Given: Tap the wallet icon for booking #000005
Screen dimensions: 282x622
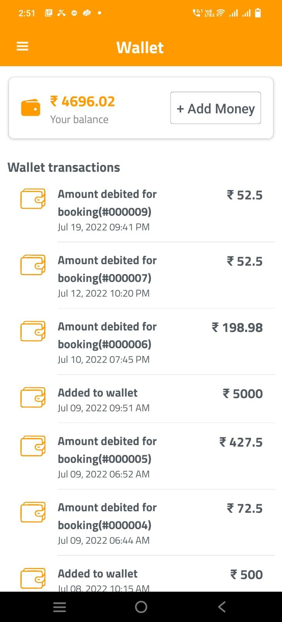Looking at the screenshot, I should (x=33, y=446).
